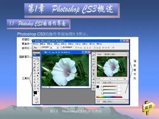Enable the 自动选择 checkbox
The image size is (159, 119).
point(41,47)
